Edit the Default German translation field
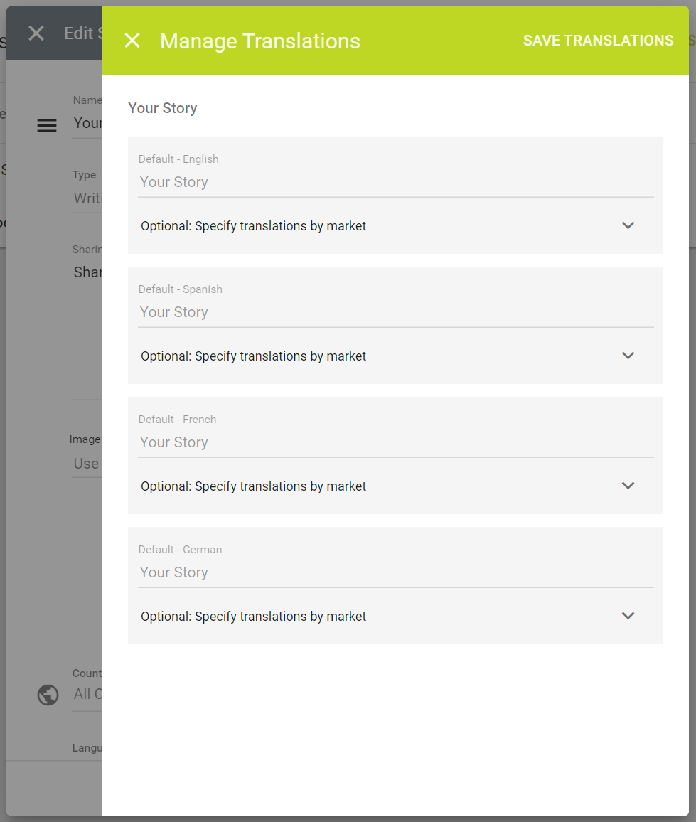 395,573
